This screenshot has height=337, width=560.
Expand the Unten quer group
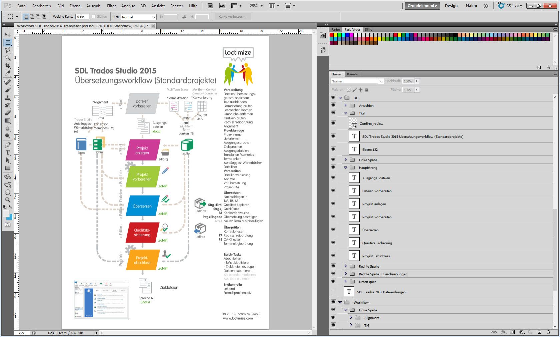coord(346,281)
